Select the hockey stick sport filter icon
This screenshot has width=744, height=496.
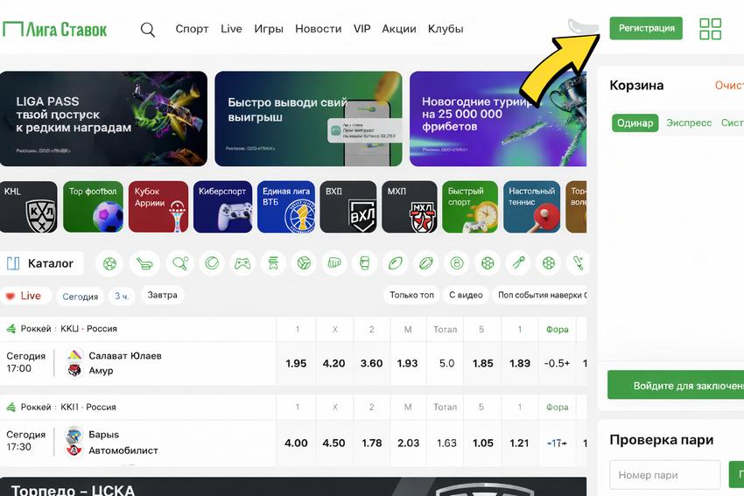point(144,263)
